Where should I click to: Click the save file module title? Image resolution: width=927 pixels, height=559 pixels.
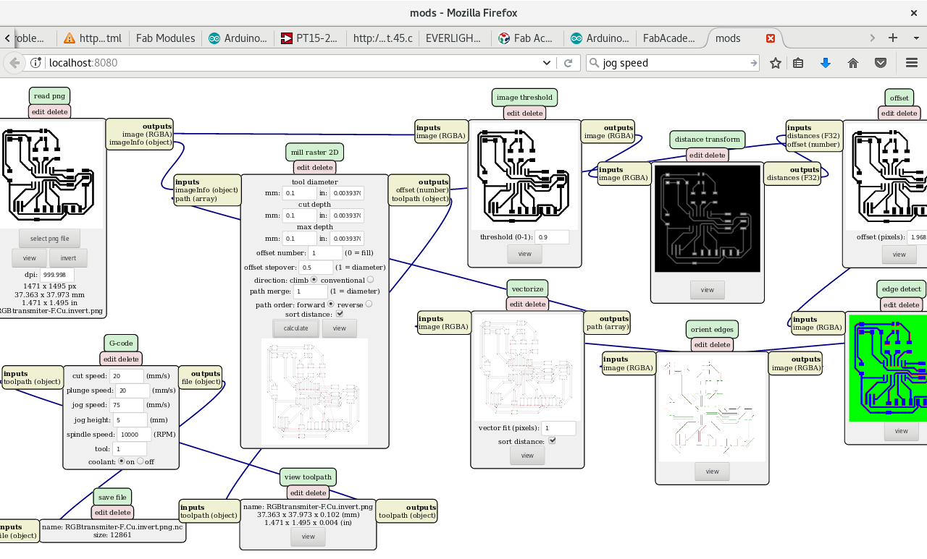tap(112, 497)
